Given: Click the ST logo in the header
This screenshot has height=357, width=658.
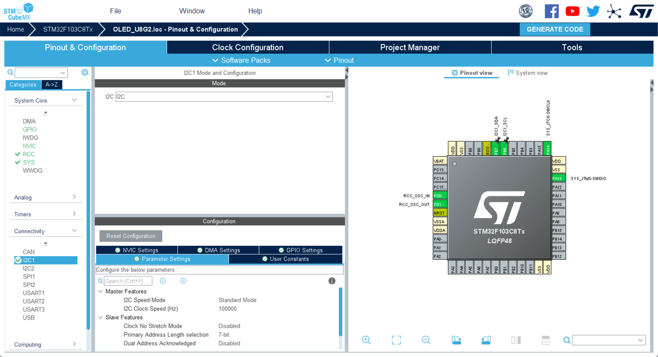Looking at the screenshot, I should click(642, 11).
